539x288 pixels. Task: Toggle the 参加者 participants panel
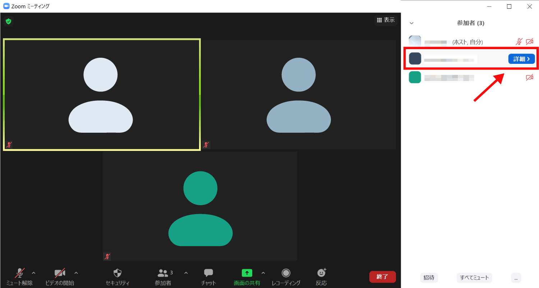(163, 277)
